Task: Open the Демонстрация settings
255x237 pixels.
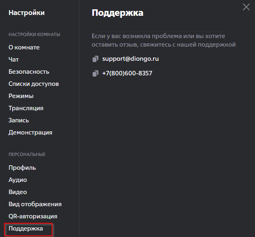Action: (31, 132)
